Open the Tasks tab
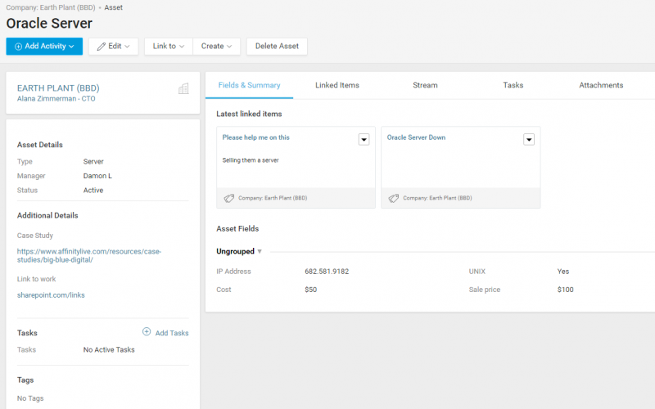The image size is (655, 409). click(513, 85)
